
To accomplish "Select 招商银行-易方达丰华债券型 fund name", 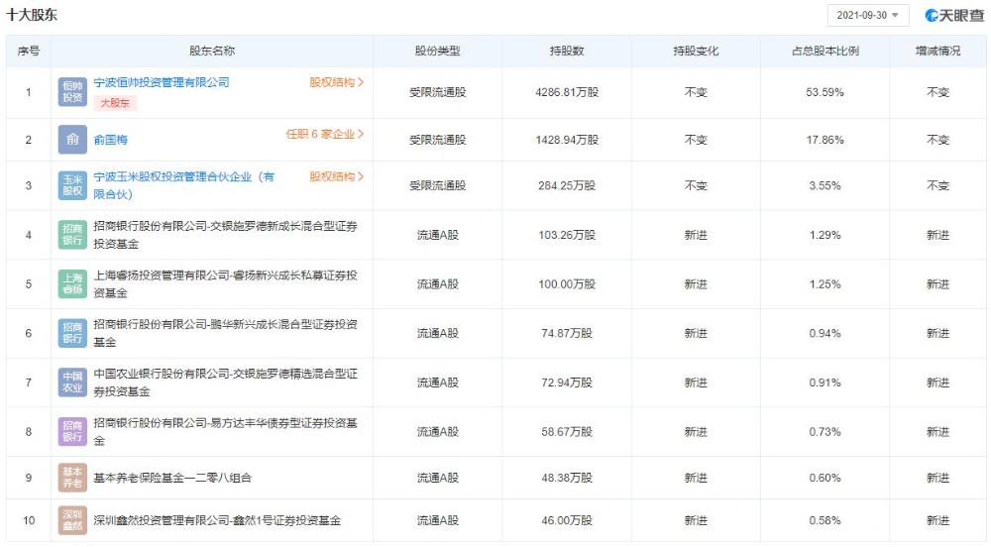I will point(226,432).
